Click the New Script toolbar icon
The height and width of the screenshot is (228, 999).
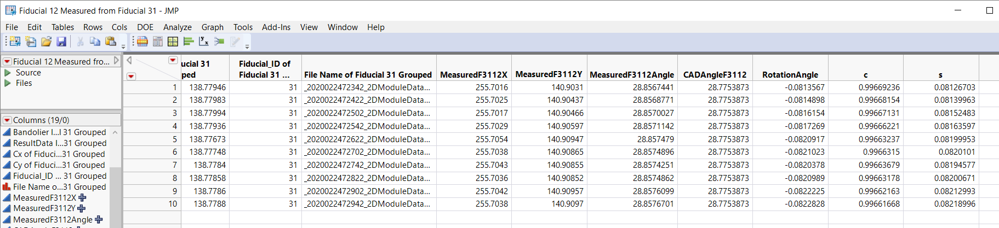tap(31, 42)
